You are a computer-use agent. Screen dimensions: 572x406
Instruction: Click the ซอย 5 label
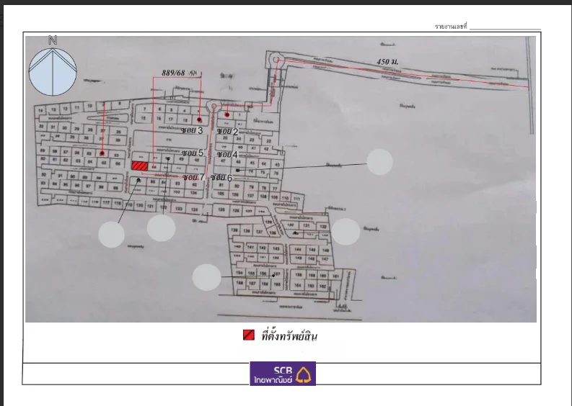click(x=193, y=153)
